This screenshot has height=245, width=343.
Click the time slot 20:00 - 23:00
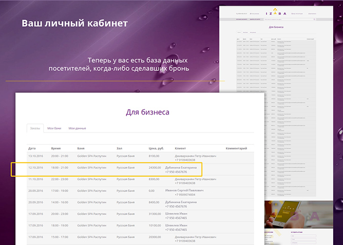60,214
